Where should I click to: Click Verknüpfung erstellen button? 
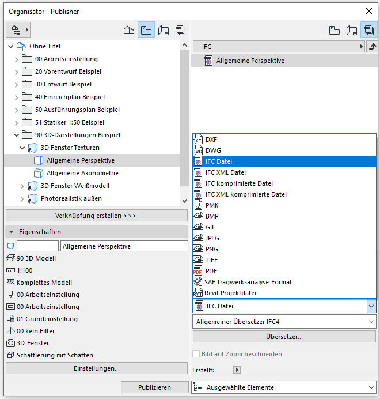97,216
